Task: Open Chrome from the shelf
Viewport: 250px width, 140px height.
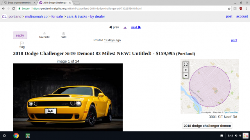Action: coord(16,136)
